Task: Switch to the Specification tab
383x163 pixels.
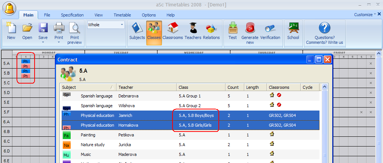Action: pos(72,15)
